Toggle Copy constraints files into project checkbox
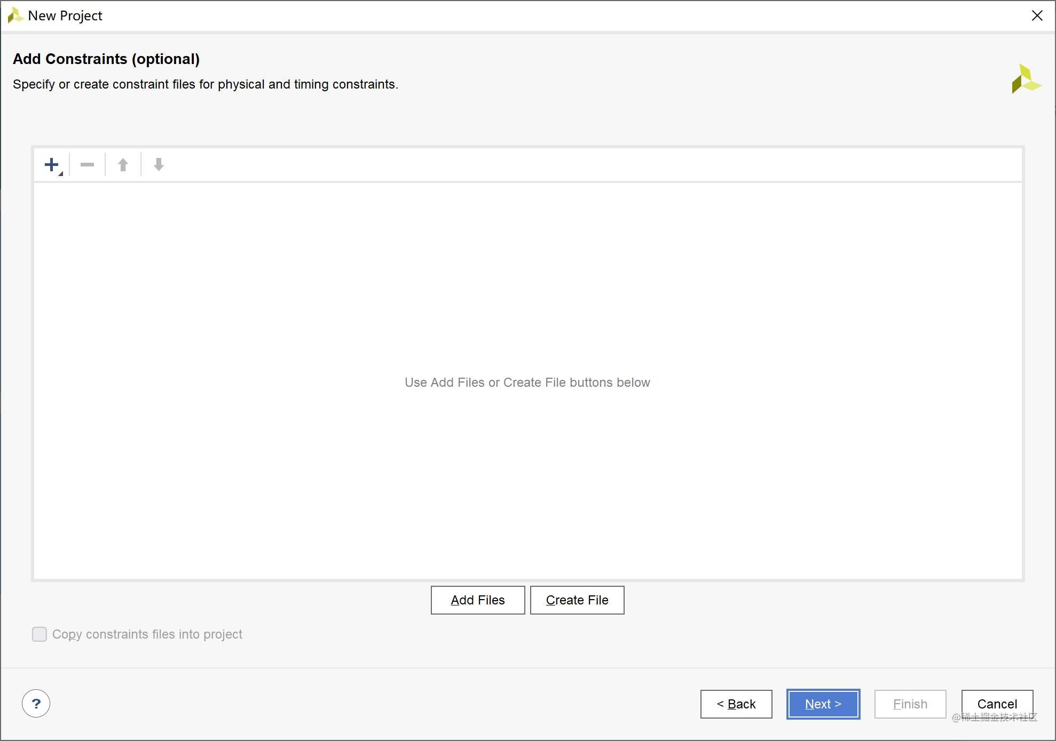This screenshot has height=741, width=1056. (x=40, y=634)
